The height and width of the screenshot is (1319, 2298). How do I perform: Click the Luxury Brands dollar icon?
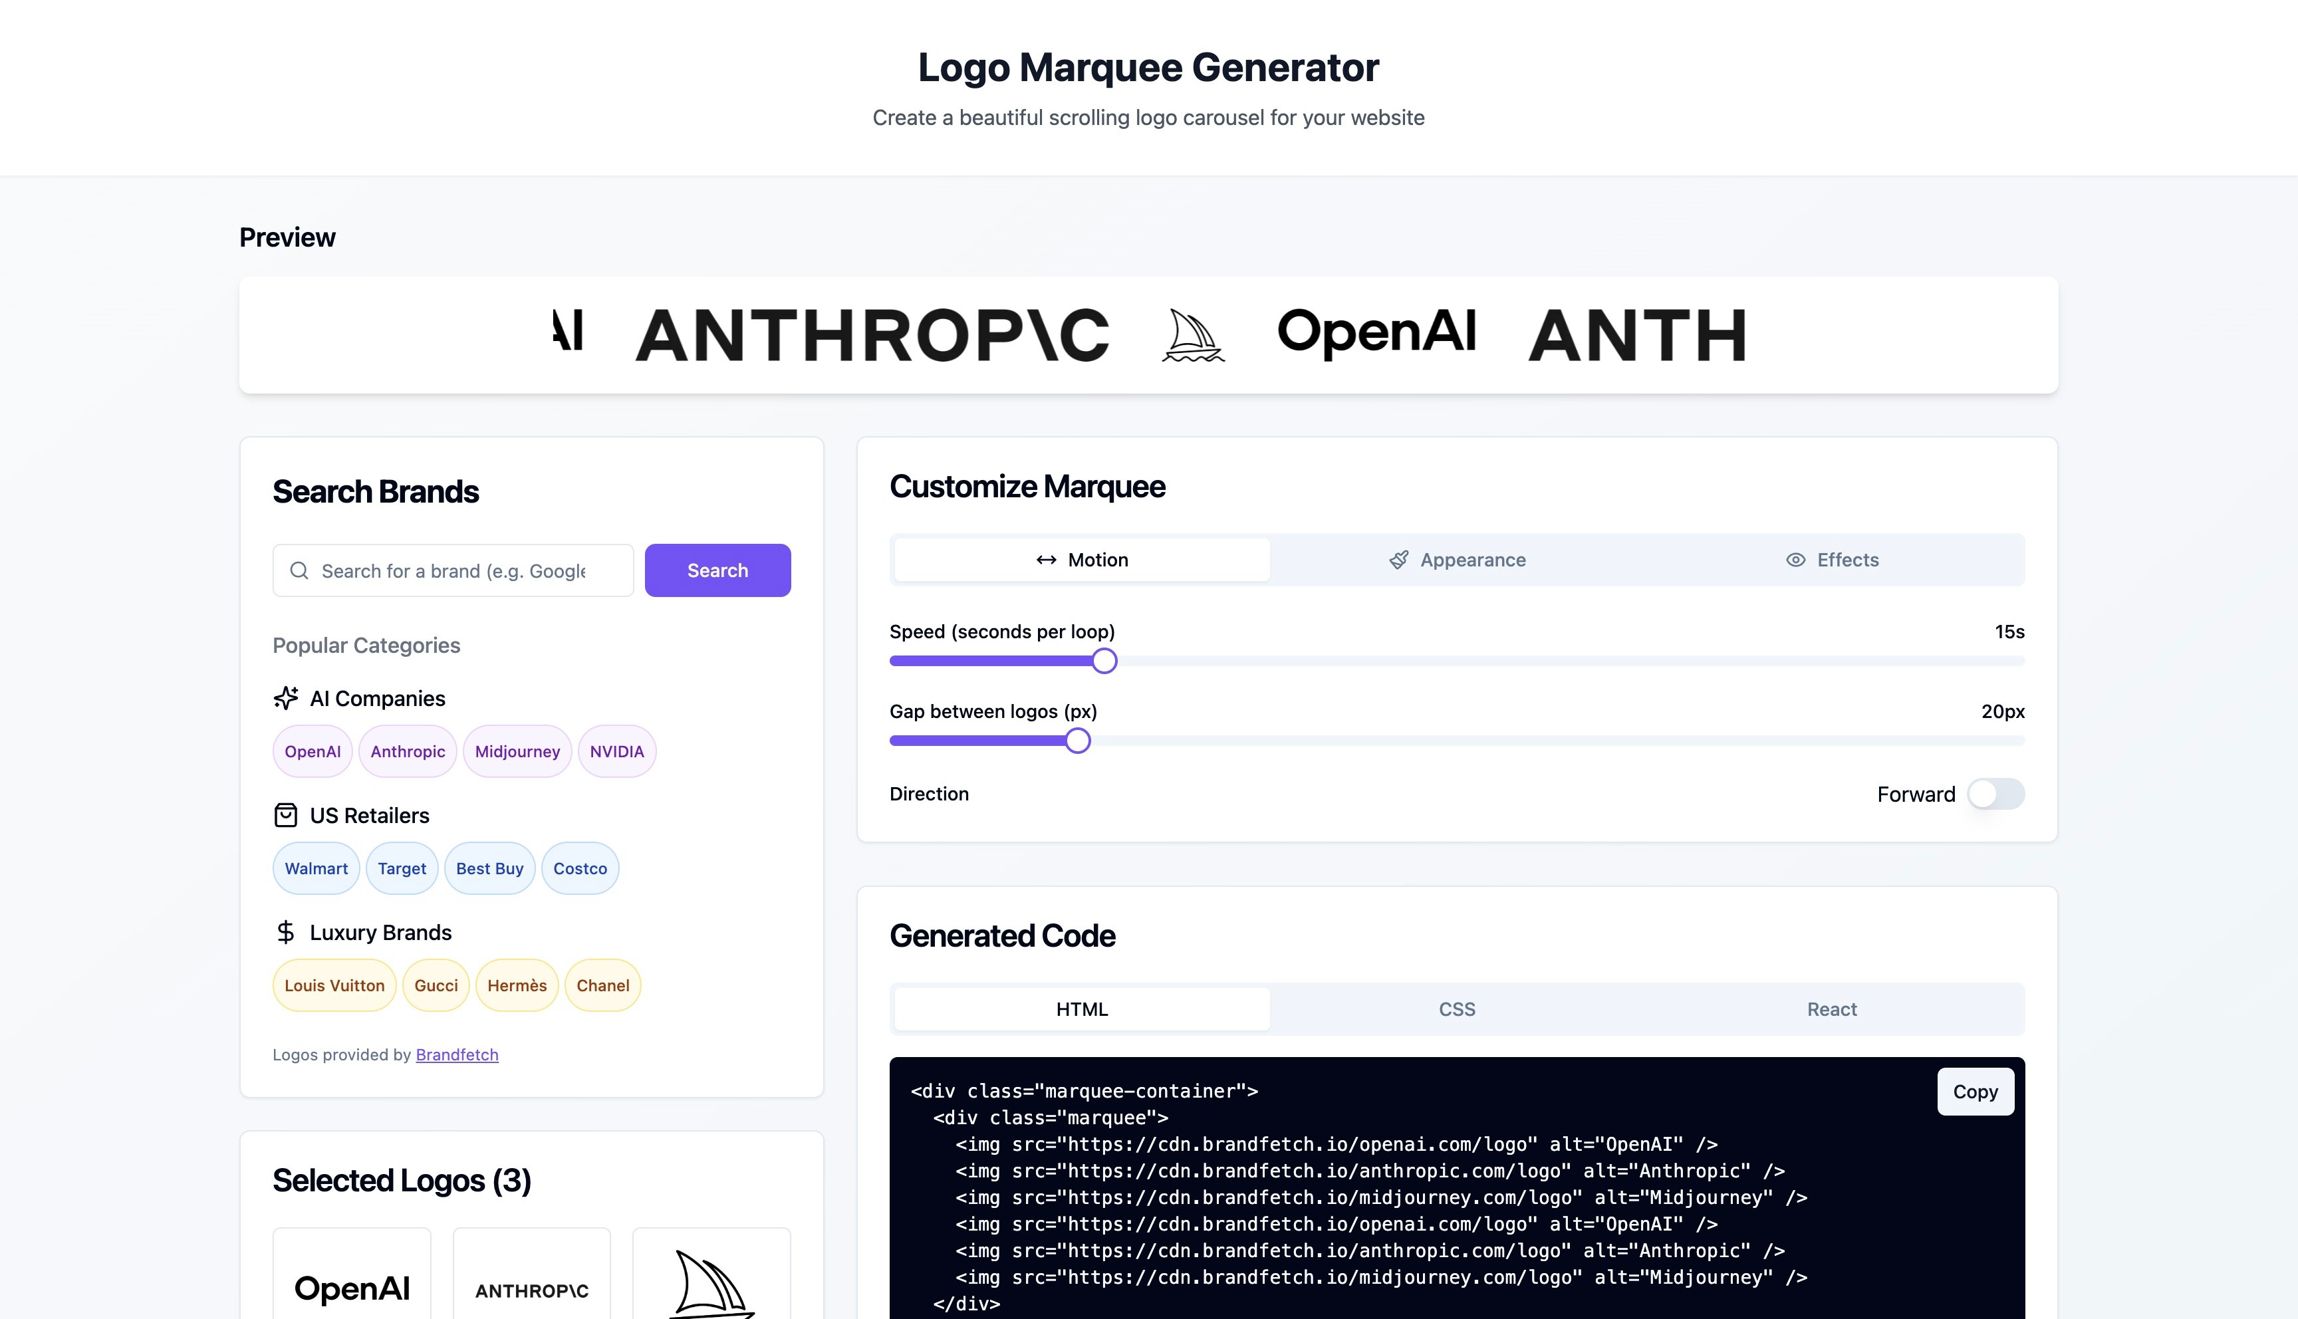[285, 932]
